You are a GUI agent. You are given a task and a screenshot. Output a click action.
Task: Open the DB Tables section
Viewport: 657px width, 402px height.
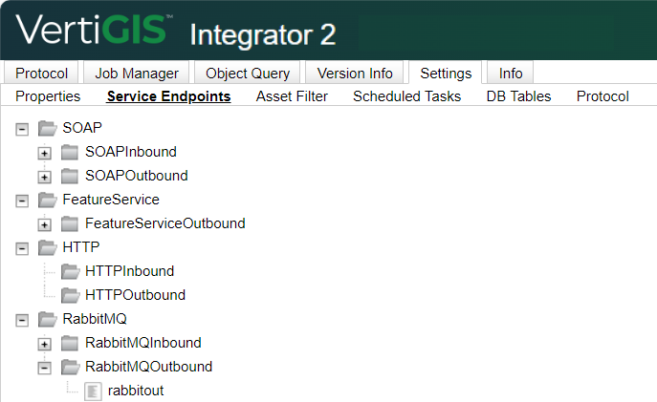[x=518, y=96]
